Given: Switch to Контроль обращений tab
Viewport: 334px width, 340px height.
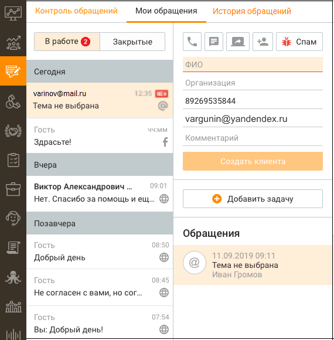Looking at the screenshot, I should [x=76, y=11].
